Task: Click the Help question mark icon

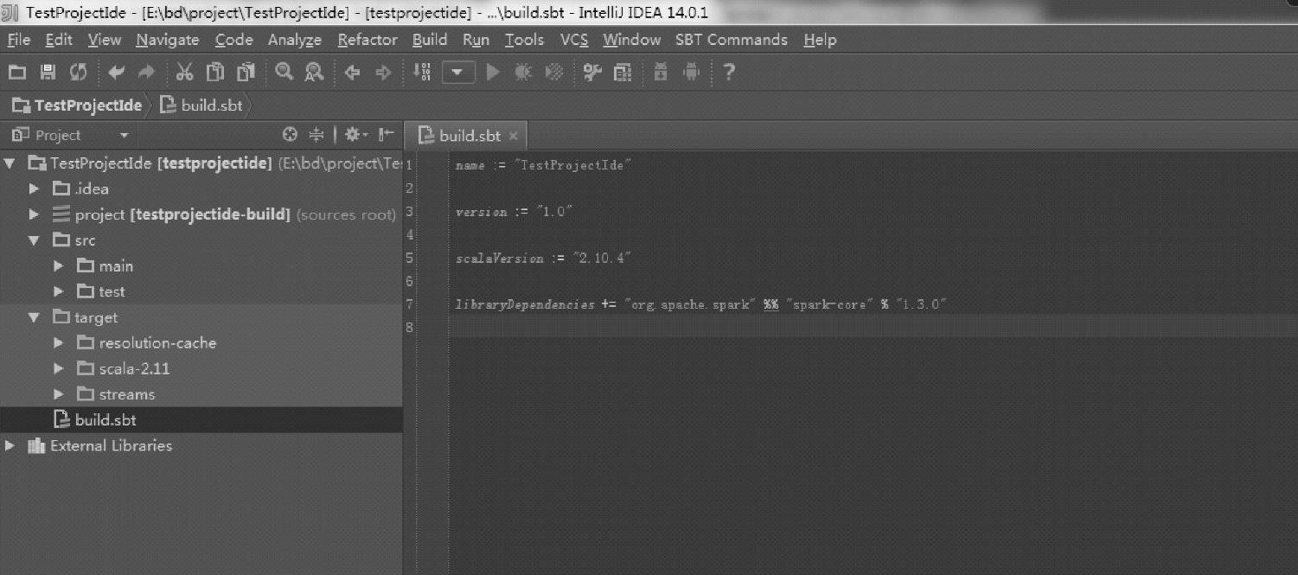Action: point(729,73)
